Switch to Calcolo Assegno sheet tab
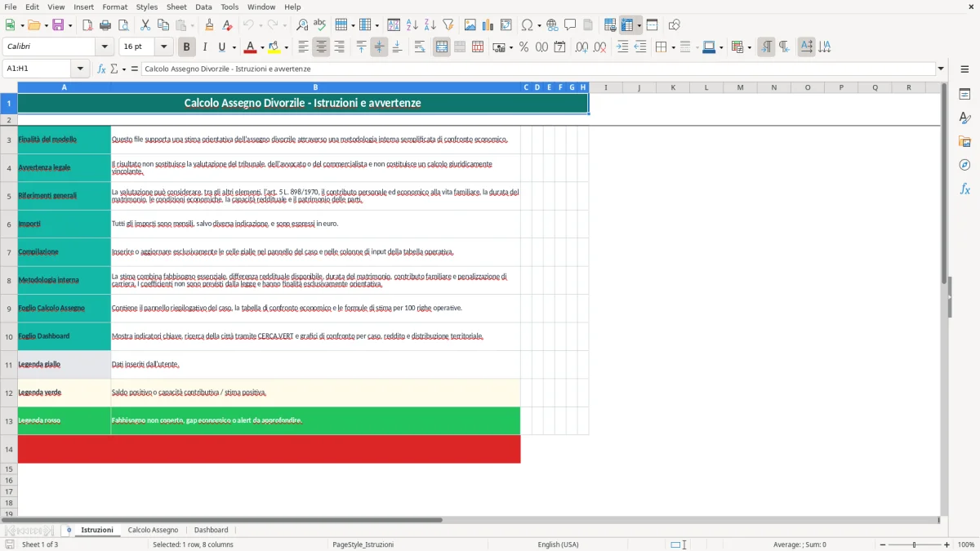The width and height of the screenshot is (980, 551). [x=153, y=530]
